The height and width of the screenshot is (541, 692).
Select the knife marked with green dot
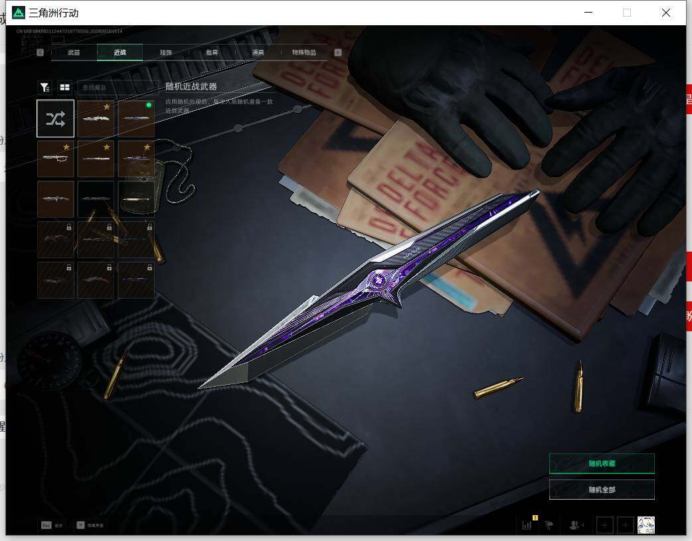(136, 118)
